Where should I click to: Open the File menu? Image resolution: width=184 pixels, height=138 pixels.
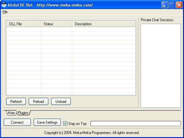tap(5, 12)
